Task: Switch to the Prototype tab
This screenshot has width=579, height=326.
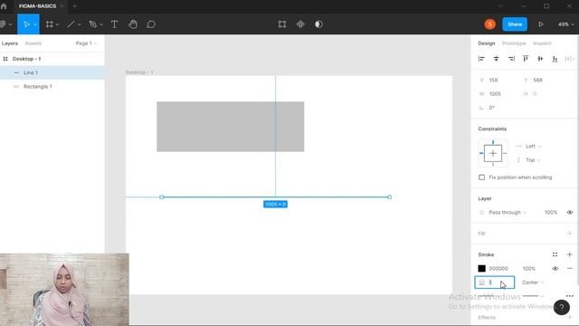Action: click(514, 43)
